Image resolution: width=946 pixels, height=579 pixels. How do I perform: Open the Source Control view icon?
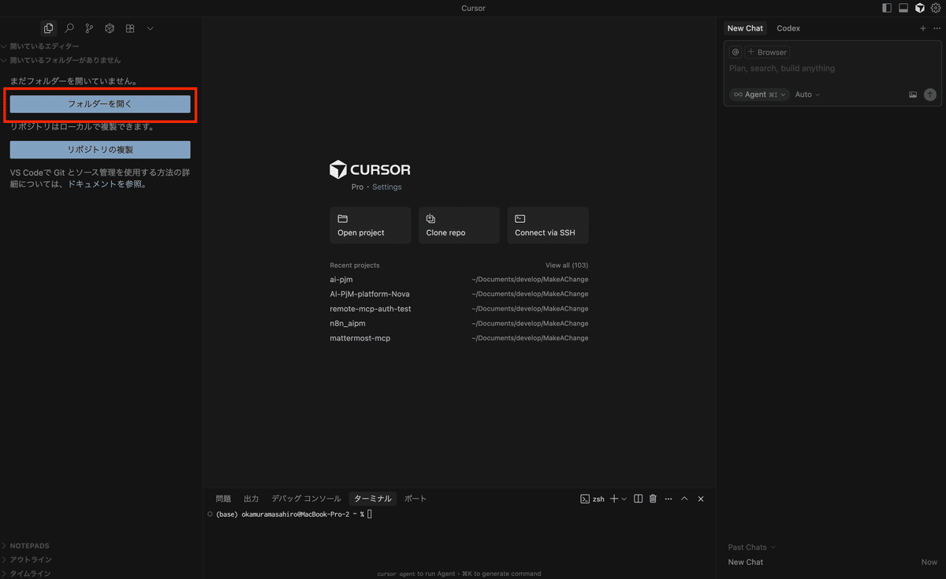[x=89, y=28]
